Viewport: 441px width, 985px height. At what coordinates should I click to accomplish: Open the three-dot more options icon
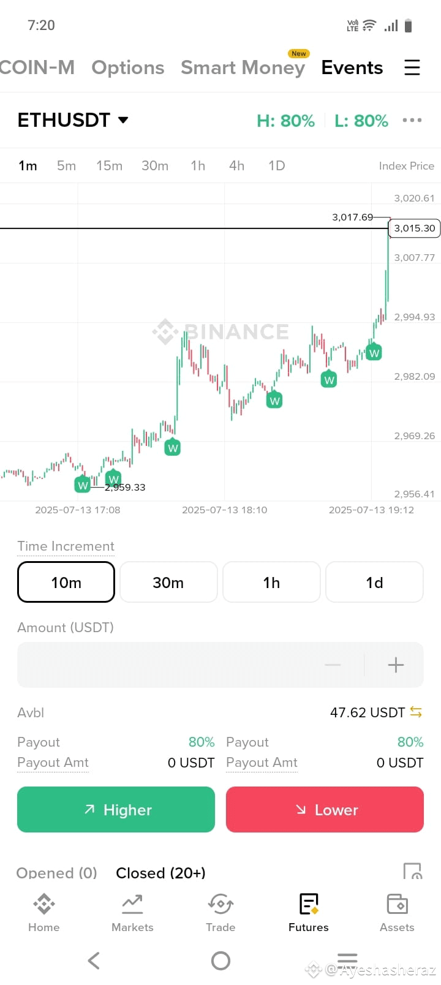tap(412, 120)
